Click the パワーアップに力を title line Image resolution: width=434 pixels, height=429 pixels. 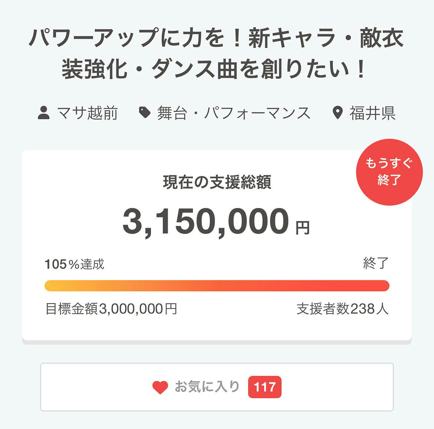217,39
